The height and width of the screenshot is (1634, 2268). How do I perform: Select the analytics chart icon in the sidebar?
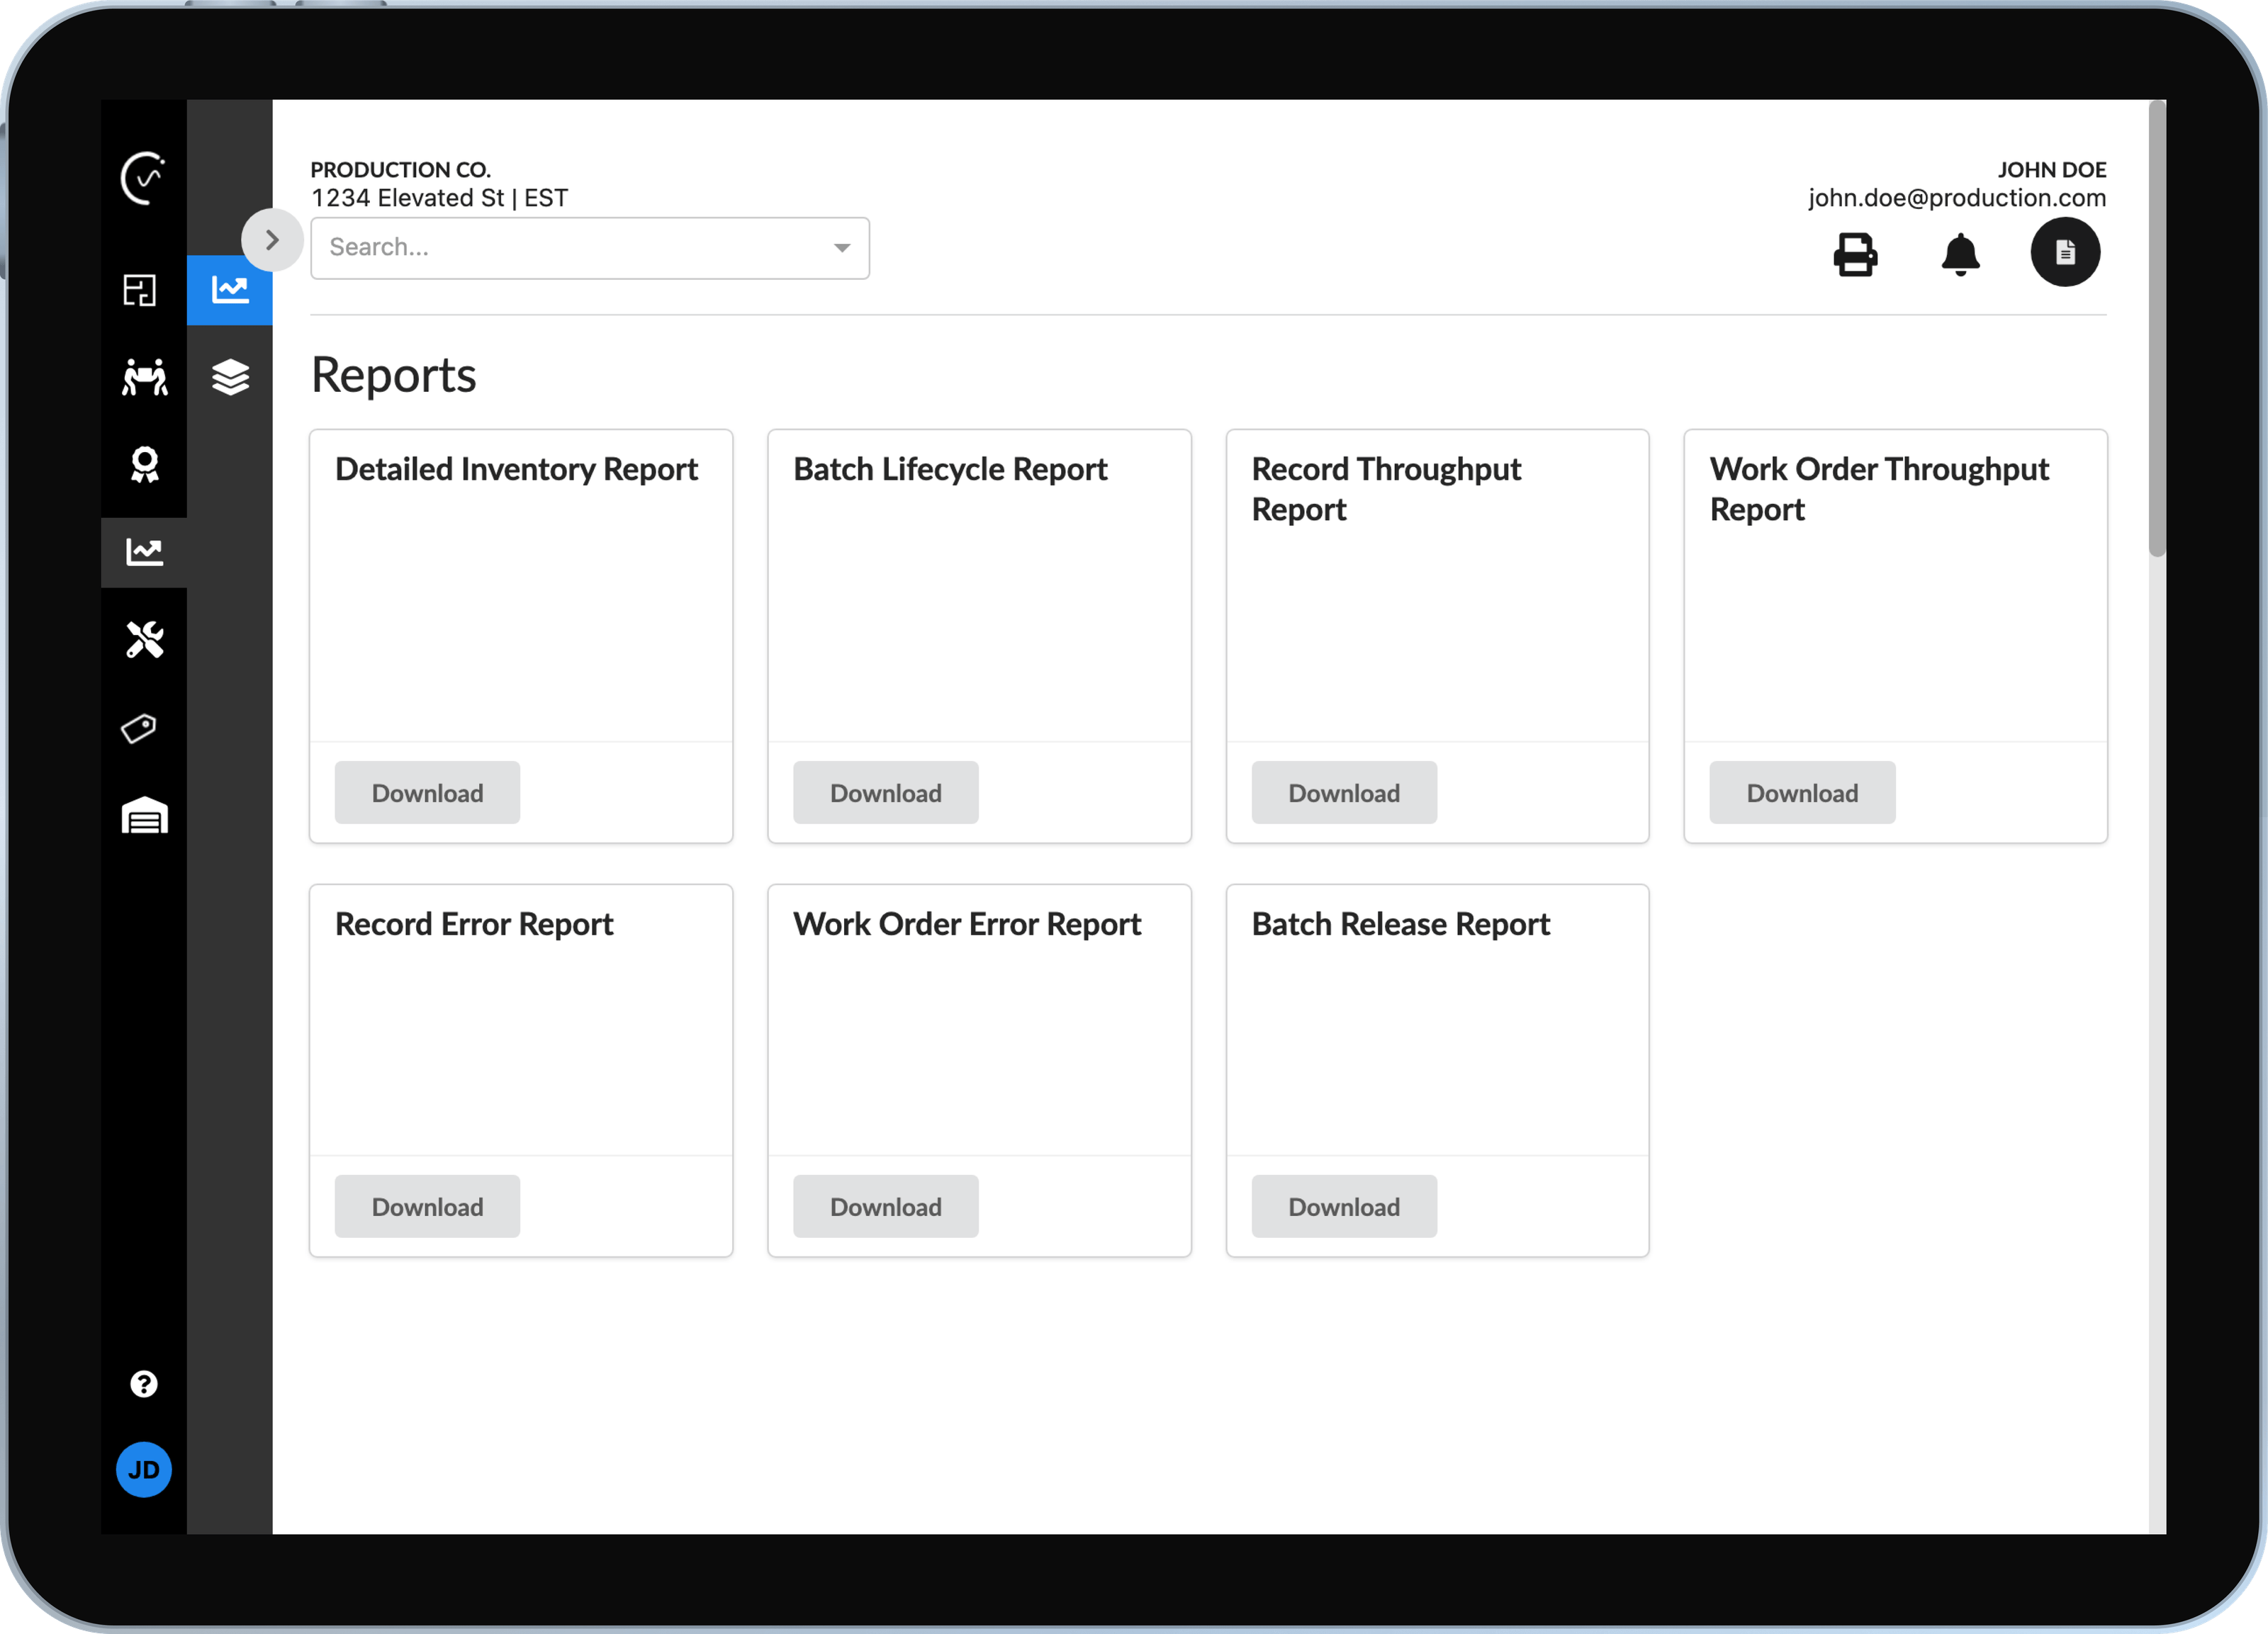[x=144, y=551]
